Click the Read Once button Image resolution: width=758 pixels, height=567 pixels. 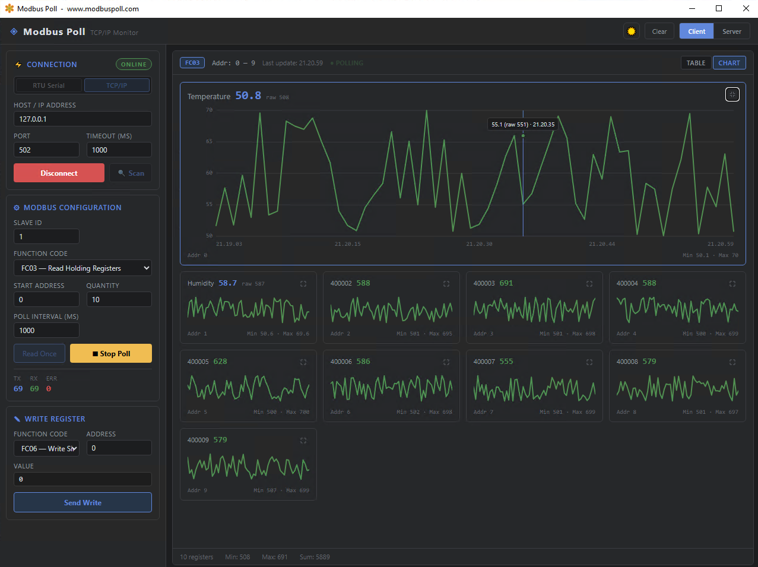click(40, 353)
